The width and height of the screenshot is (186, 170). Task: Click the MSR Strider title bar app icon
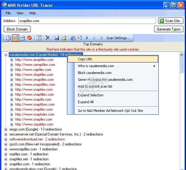[x=4, y=5]
